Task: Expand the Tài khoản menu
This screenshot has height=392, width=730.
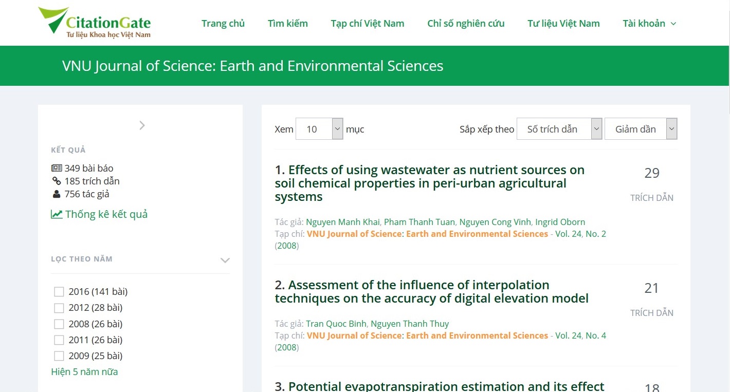Action: click(x=649, y=24)
